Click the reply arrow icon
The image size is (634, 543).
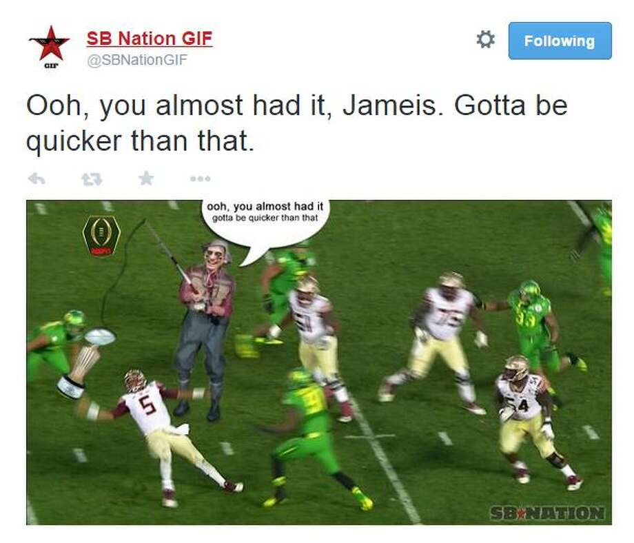(x=37, y=178)
